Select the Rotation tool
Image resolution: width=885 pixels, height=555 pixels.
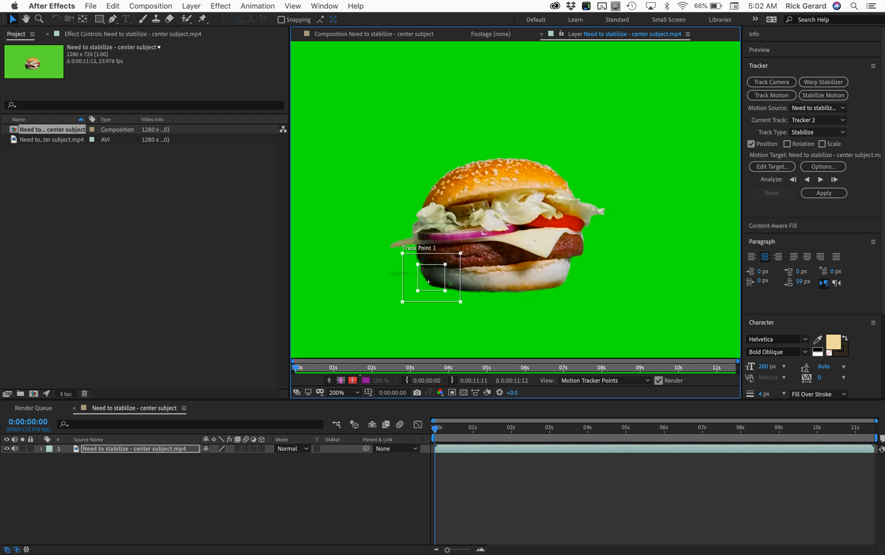(x=56, y=19)
